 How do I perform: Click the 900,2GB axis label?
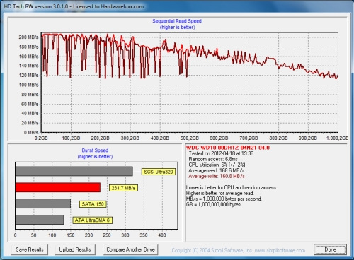(308, 138)
